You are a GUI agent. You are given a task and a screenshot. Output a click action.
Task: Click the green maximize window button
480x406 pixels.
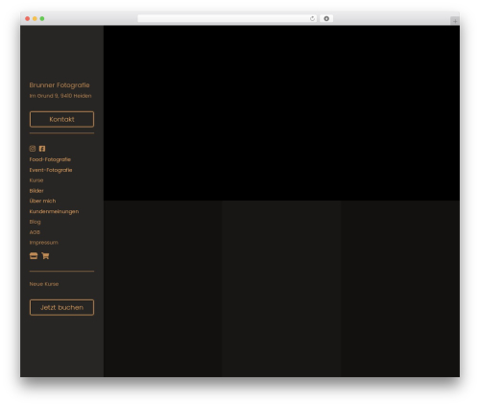42,18
